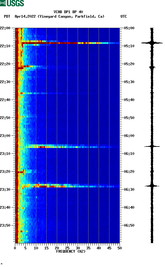Image resolution: width=165 pixels, height=267 pixels.
Task: Click the 50 Hz axis tick label
Action: (120, 248)
